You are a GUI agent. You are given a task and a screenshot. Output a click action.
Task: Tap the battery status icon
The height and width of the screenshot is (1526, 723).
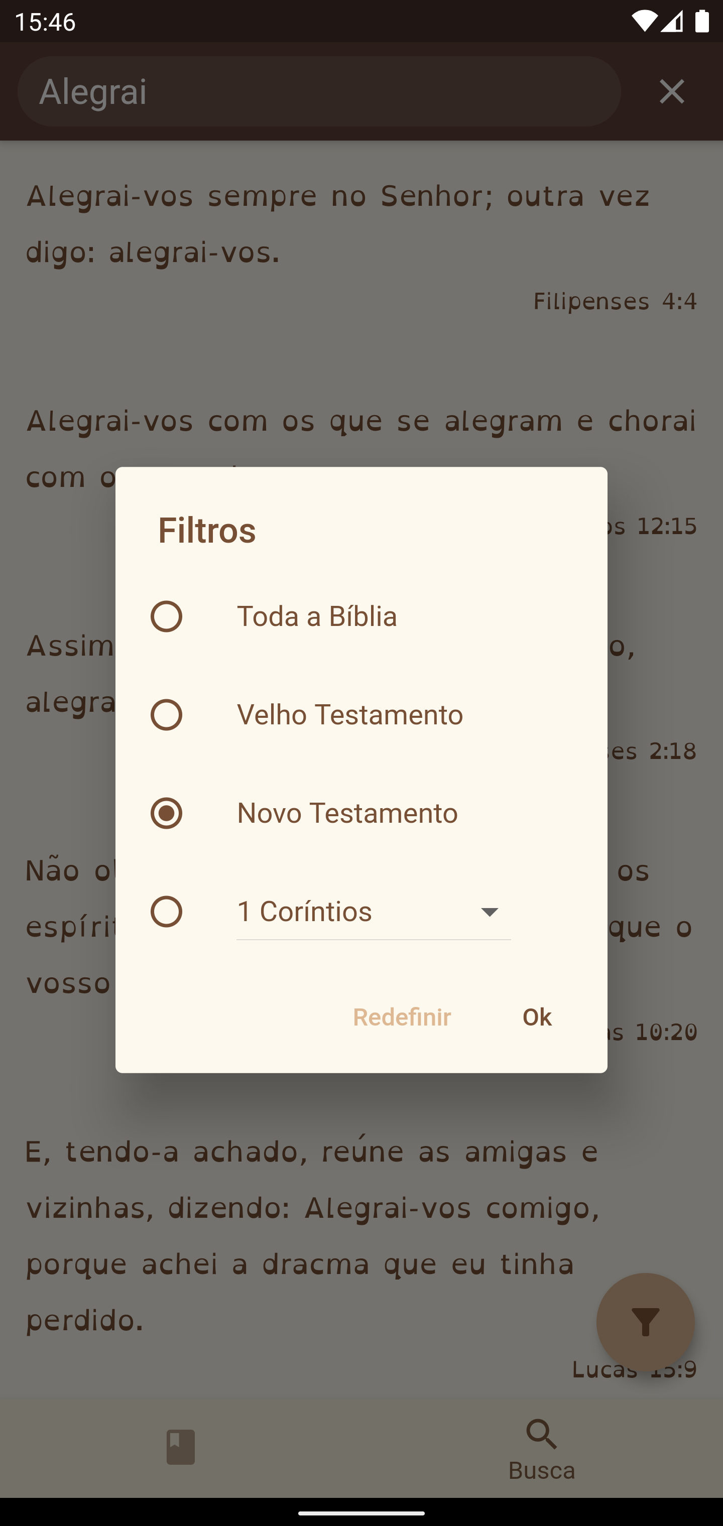[x=702, y=22]
